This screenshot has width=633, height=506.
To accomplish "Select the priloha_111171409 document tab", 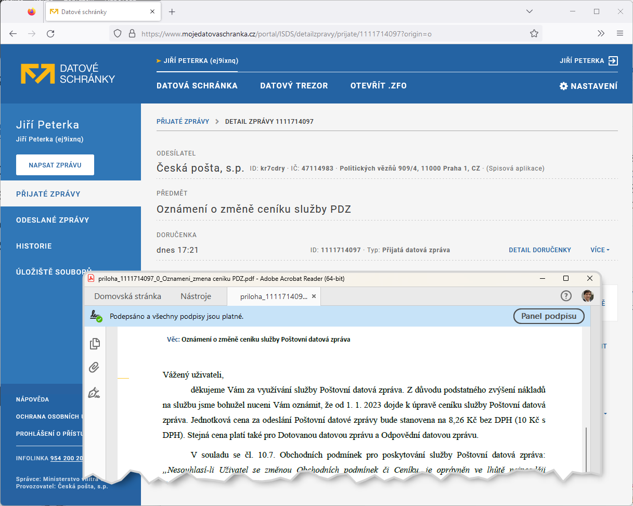I will [x=274, y=296].
